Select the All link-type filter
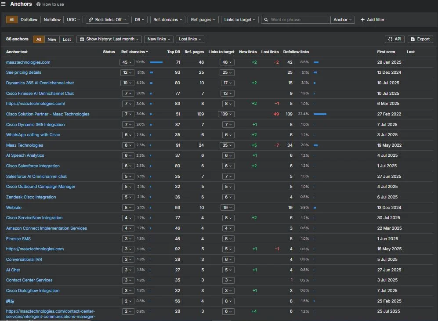The image size is (438, 321). click(12, 19)
